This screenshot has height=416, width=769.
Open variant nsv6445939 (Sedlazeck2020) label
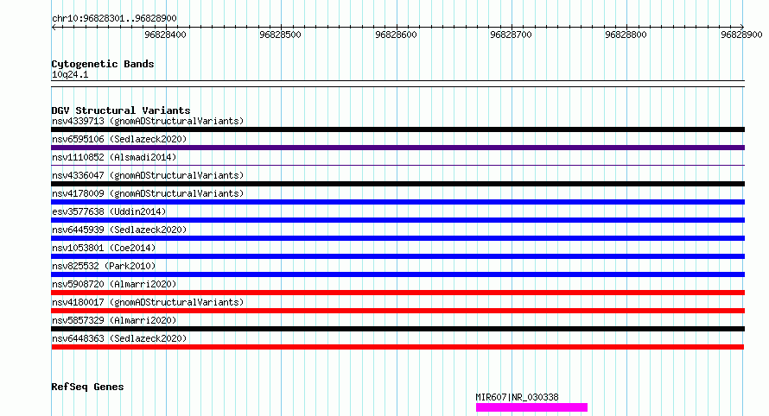[x=119, y=230]
